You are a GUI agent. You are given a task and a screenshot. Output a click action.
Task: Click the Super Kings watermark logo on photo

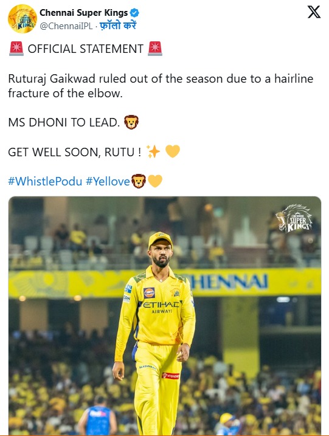pyautogui.click(x=294, y=218)
